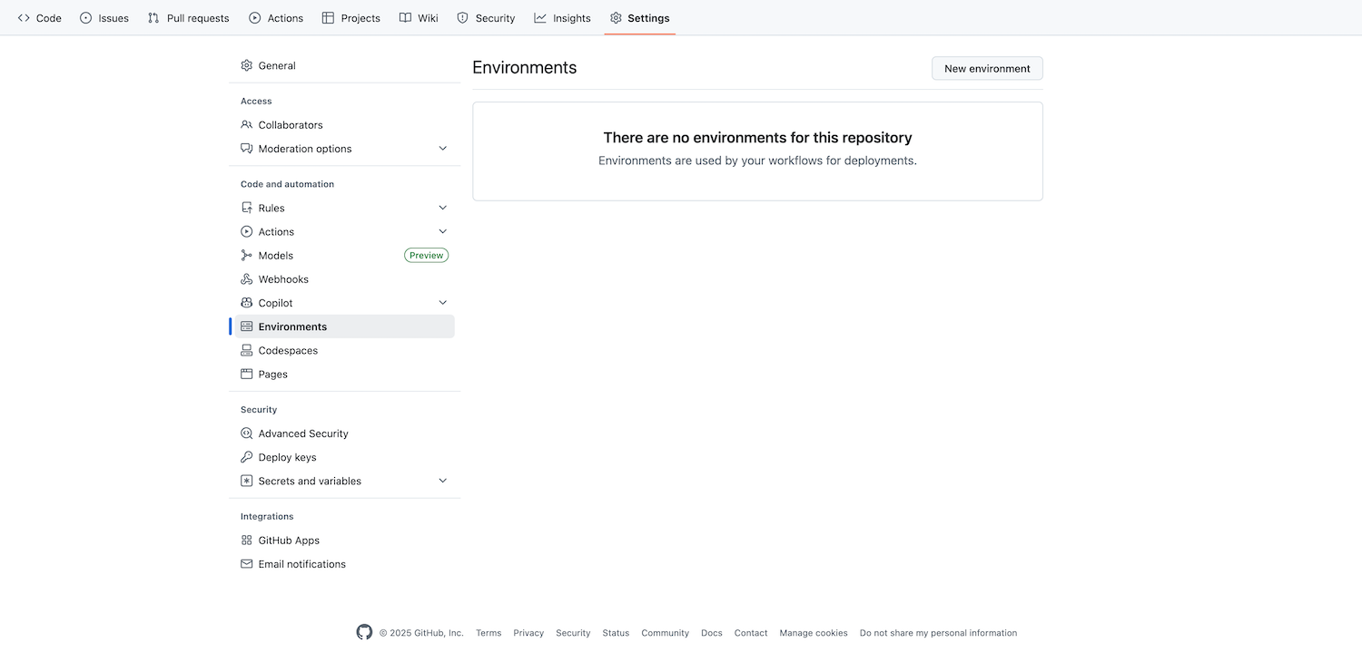
Task: Click the Codespaces icon in sidebar
Action: click(x=246, y=350)
